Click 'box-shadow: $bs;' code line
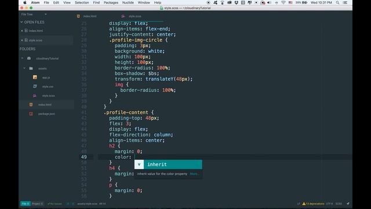The height and width of the screenshot is (209, 371). pos(137,74)
